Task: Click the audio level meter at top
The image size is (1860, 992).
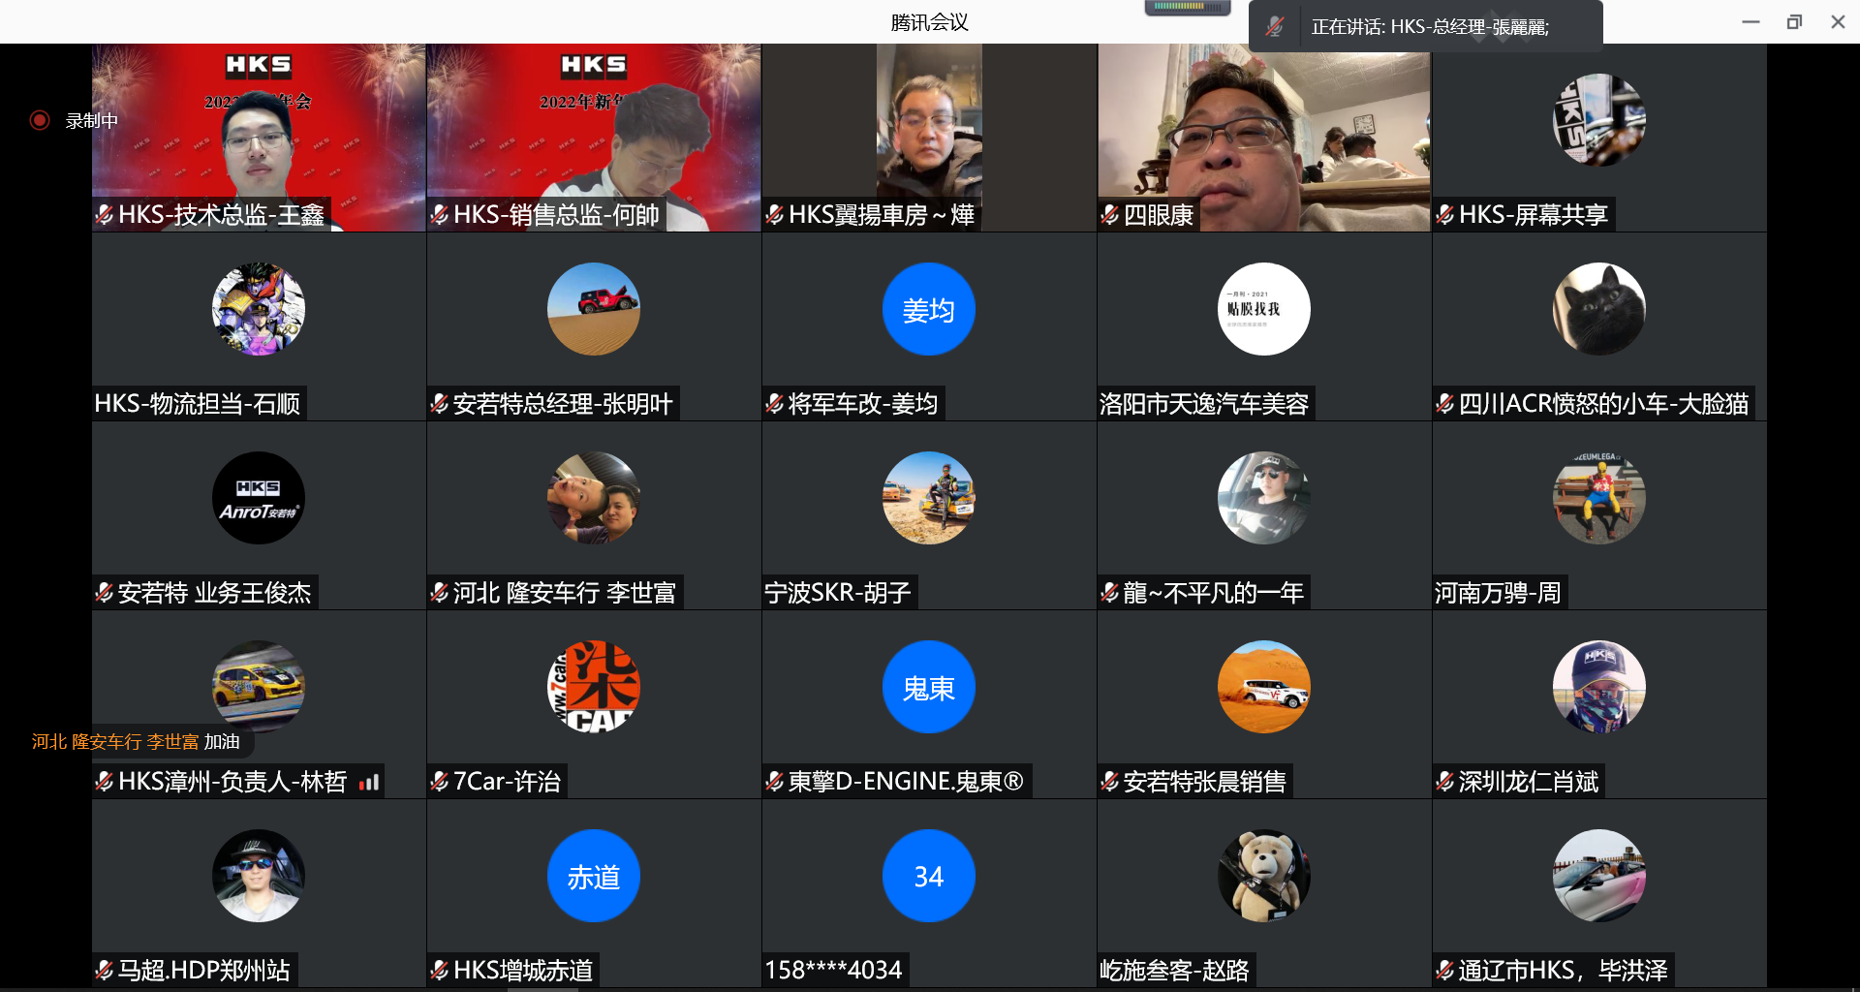Action: (x=1187, y=8)
